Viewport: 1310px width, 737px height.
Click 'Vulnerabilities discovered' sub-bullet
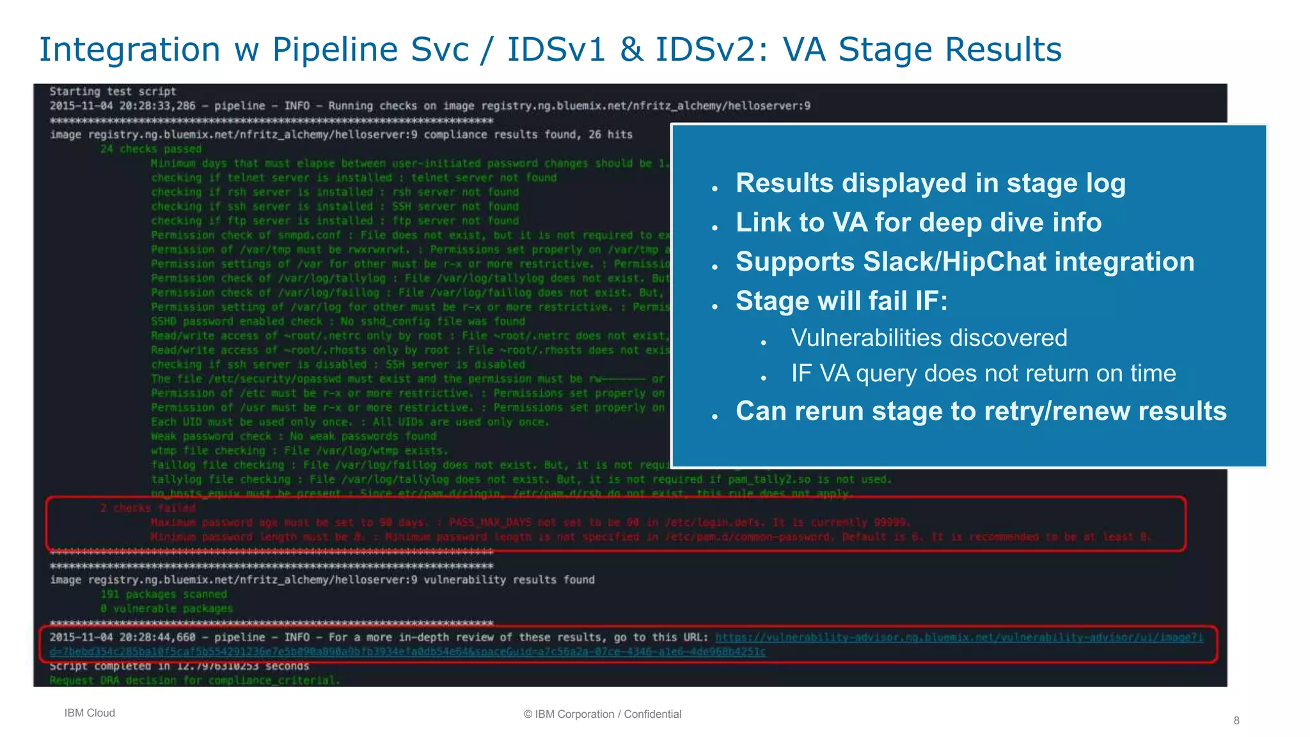[x=929, y=338]
